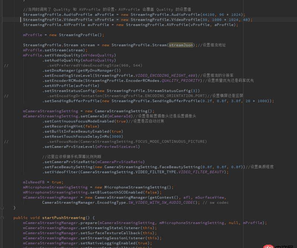
Task: Click the comment marker beside setFocusMode line
Action: point(6,142)
